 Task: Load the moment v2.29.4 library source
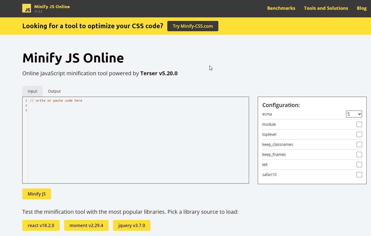pos(86,225)
